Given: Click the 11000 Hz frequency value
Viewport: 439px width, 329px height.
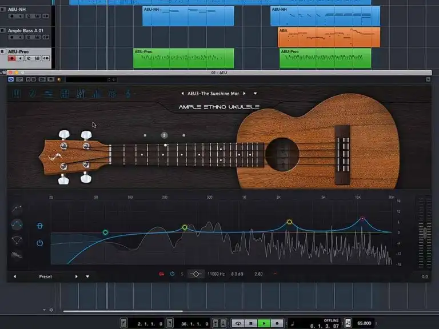Looking at the screenshot, I should 216,274.
